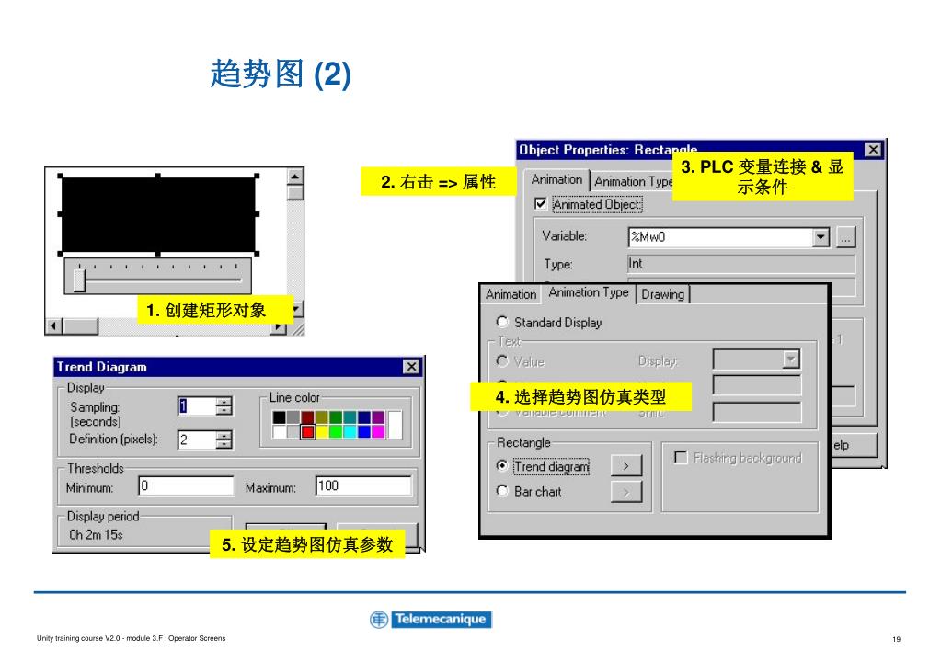Click the slider thumb below the black rectangle
This screenshot has width=941, height=651.
79,280
